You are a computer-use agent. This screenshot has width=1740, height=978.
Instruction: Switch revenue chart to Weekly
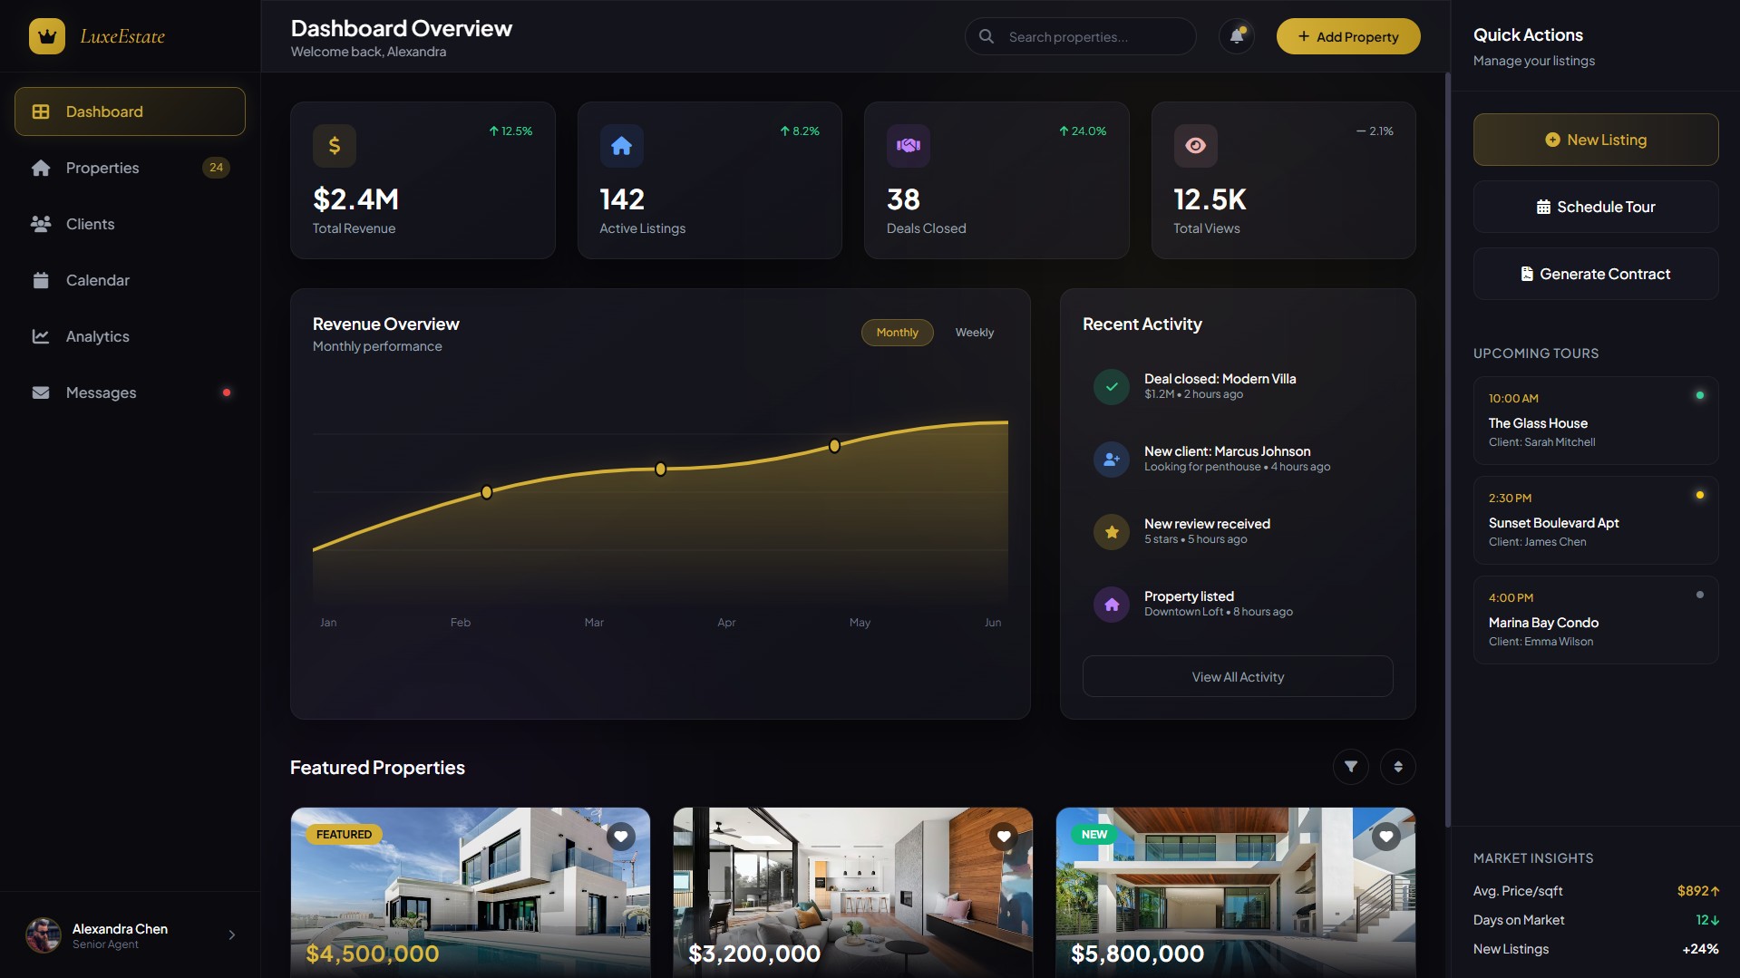pyautogui.click(x=974, y=333)
